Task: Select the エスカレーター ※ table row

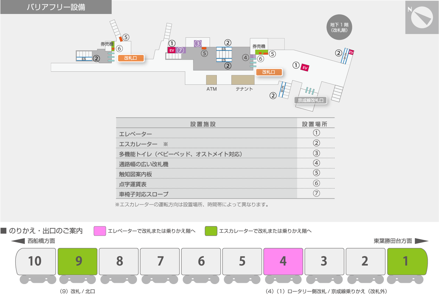Action: tap(225, 143)
